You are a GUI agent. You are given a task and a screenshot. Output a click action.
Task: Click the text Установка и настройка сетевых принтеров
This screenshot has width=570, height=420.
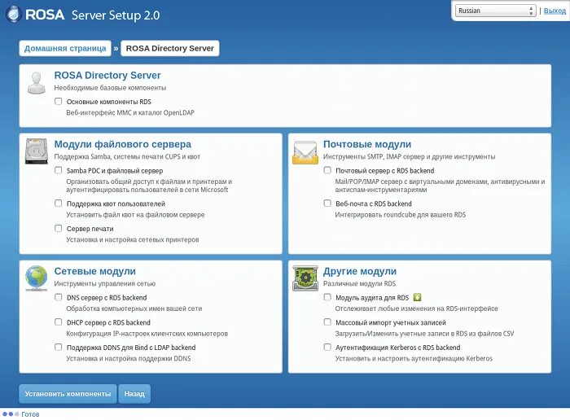click(132, 240)
